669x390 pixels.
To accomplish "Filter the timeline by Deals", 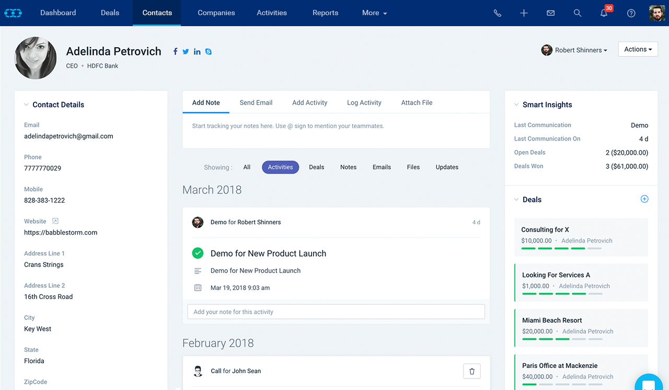I will pyautogui.click(x=316, y=167).
